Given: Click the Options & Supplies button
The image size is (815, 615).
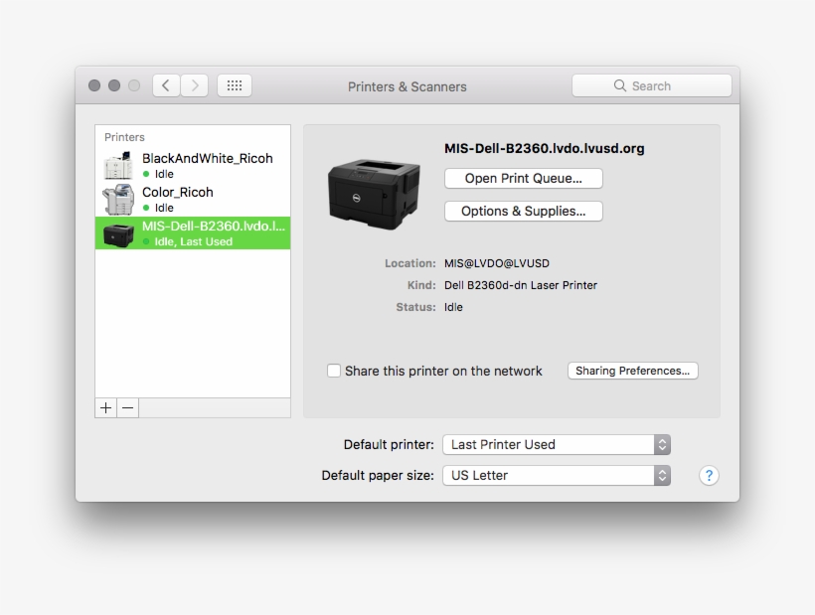Looking at the screenshot, I should 523,211.
